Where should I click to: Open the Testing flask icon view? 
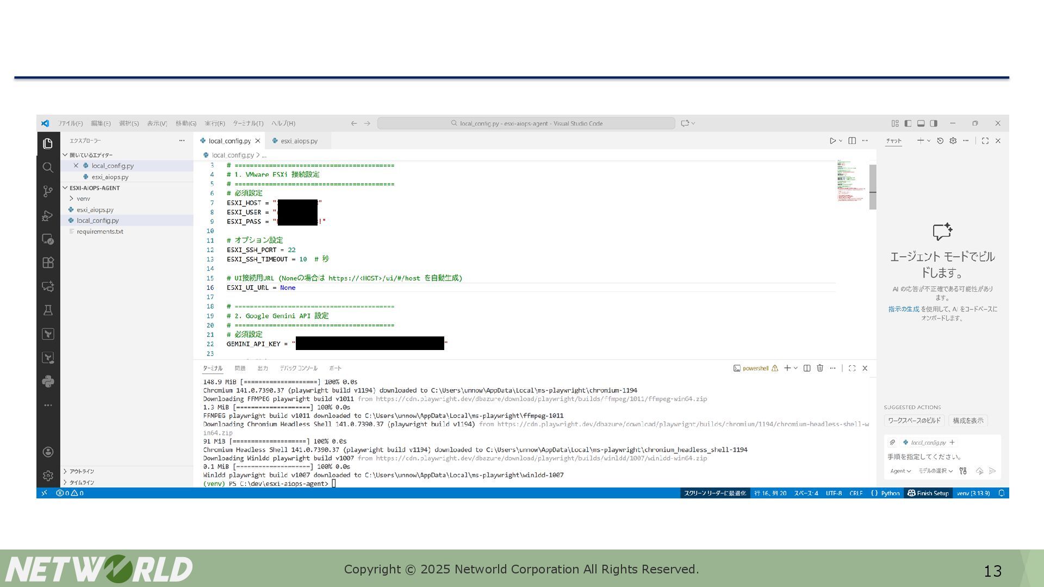point(48,310)
